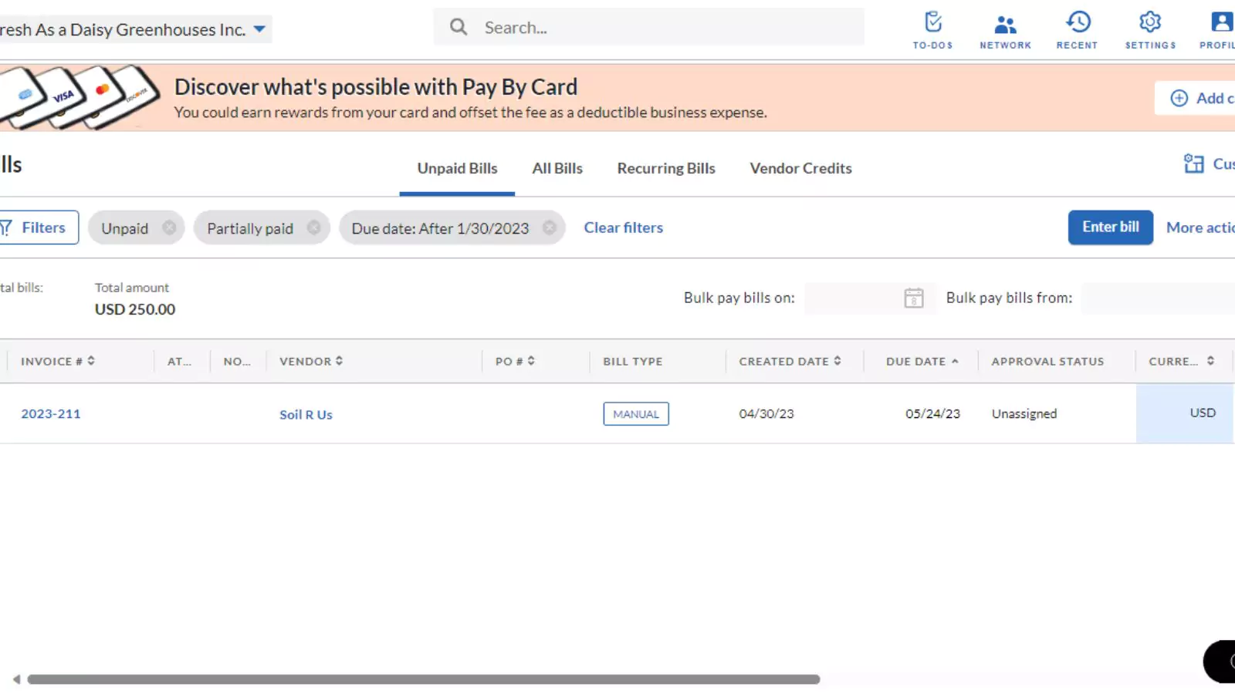The image size is (1235, 694).
Task: Click Clear filters link
Action: click(x=623, y=227)
